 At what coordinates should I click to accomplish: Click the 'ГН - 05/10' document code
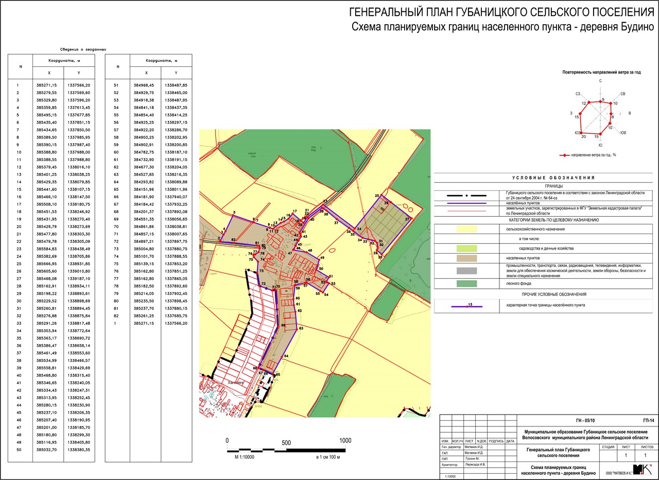point(584,420)
